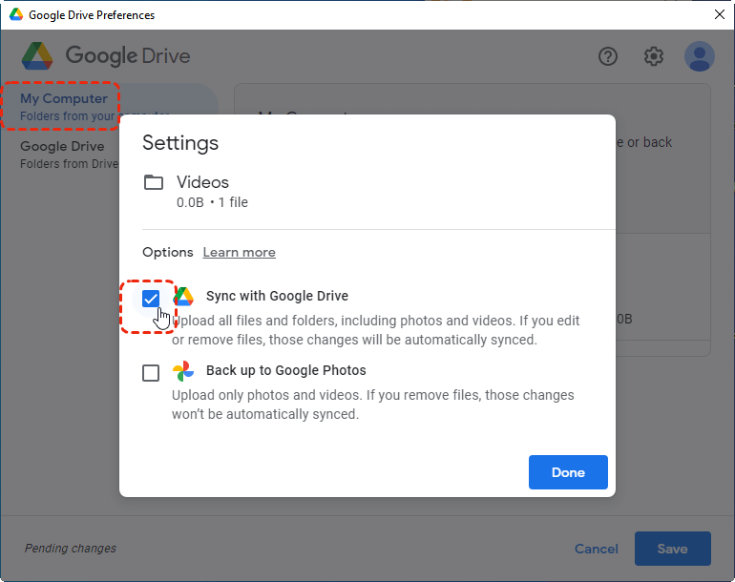The width and height of the screenshot is (735, 582).
Task: Uncheck Sync with Google Drive checkbox
Action: pyautogui.click(x=151, y=299)
